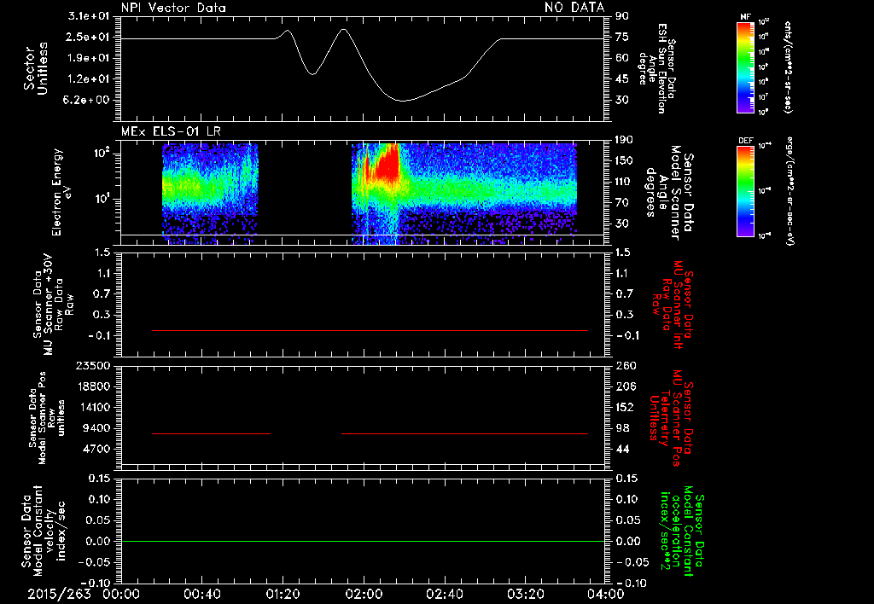Click the 04:00 time tick label

click(606, 594)
